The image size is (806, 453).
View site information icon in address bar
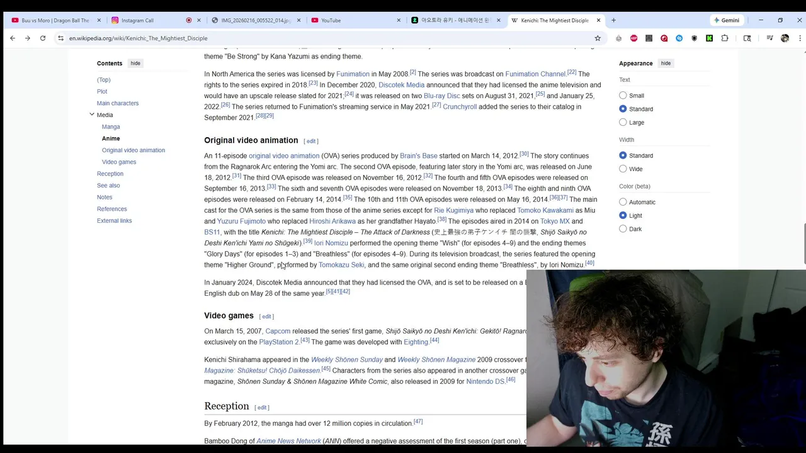click(61, 38)
